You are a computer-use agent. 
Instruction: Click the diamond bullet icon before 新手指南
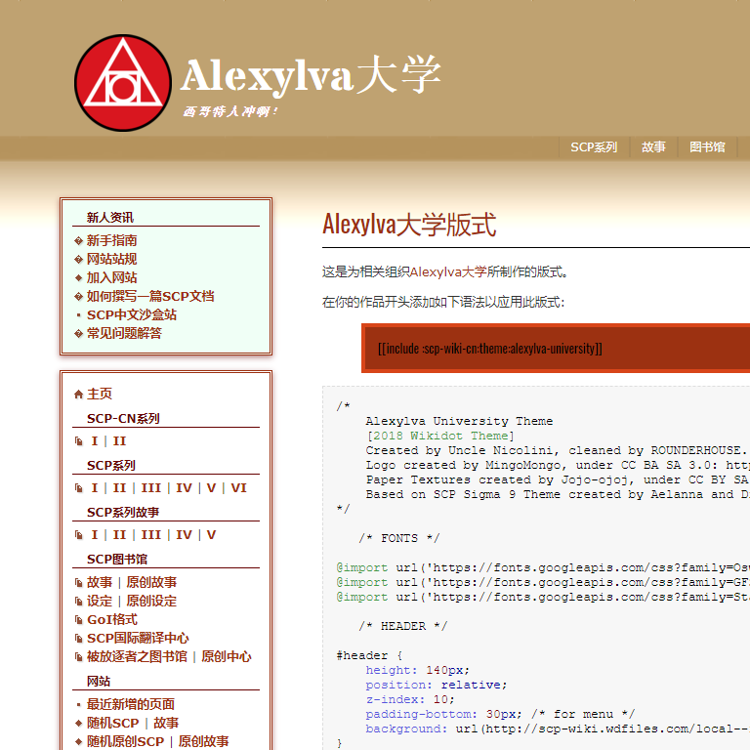(78, 241)
